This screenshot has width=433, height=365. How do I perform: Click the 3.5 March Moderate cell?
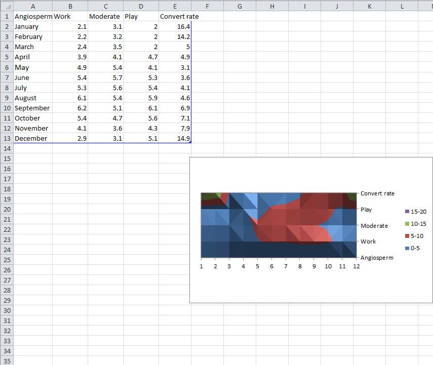click(x=105, y=47)
